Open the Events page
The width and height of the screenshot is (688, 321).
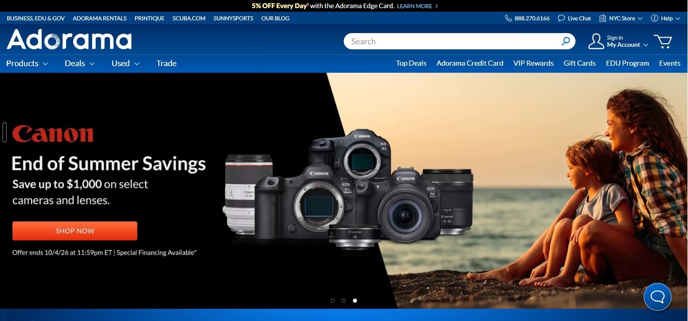pos(670,64)
